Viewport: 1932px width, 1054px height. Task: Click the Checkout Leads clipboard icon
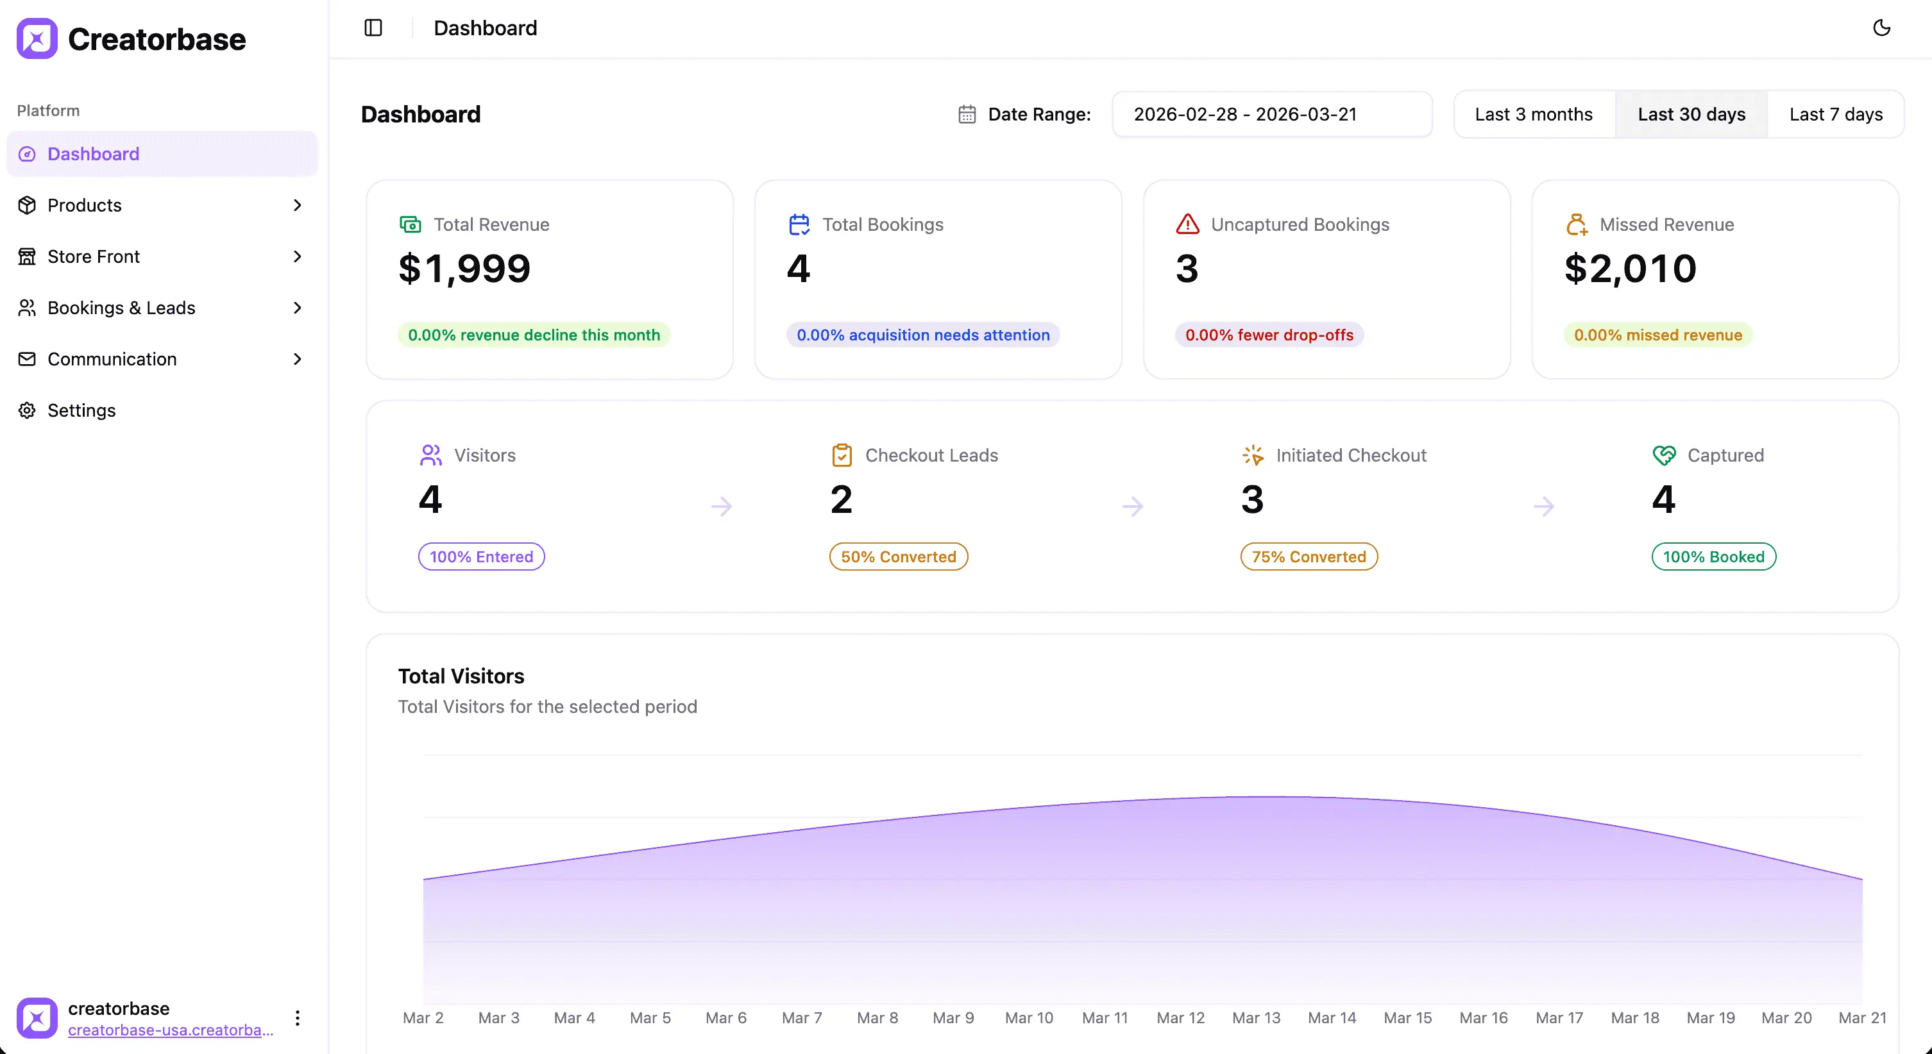click(x=842, y=455)
